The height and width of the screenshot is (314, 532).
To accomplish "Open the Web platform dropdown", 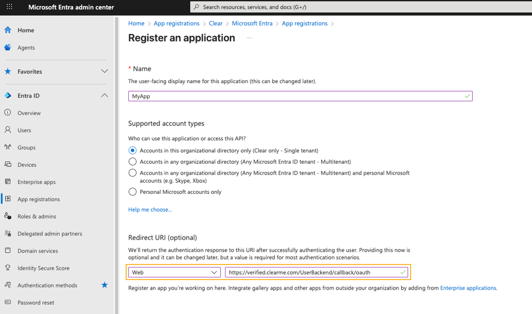I will coord(175,272).
